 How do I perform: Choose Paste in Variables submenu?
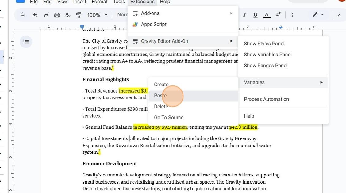(193, 96)
